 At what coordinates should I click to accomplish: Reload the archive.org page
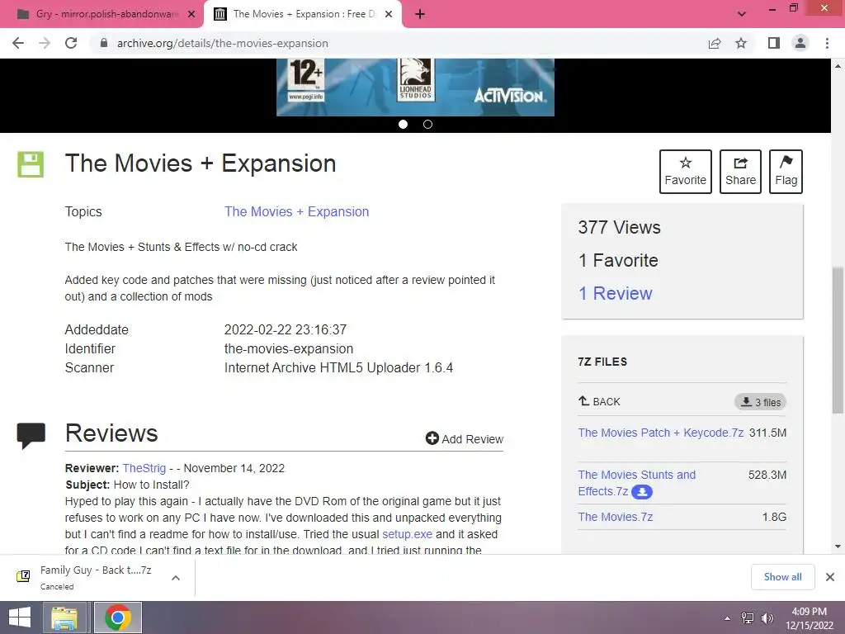click(x=71, y=43)
